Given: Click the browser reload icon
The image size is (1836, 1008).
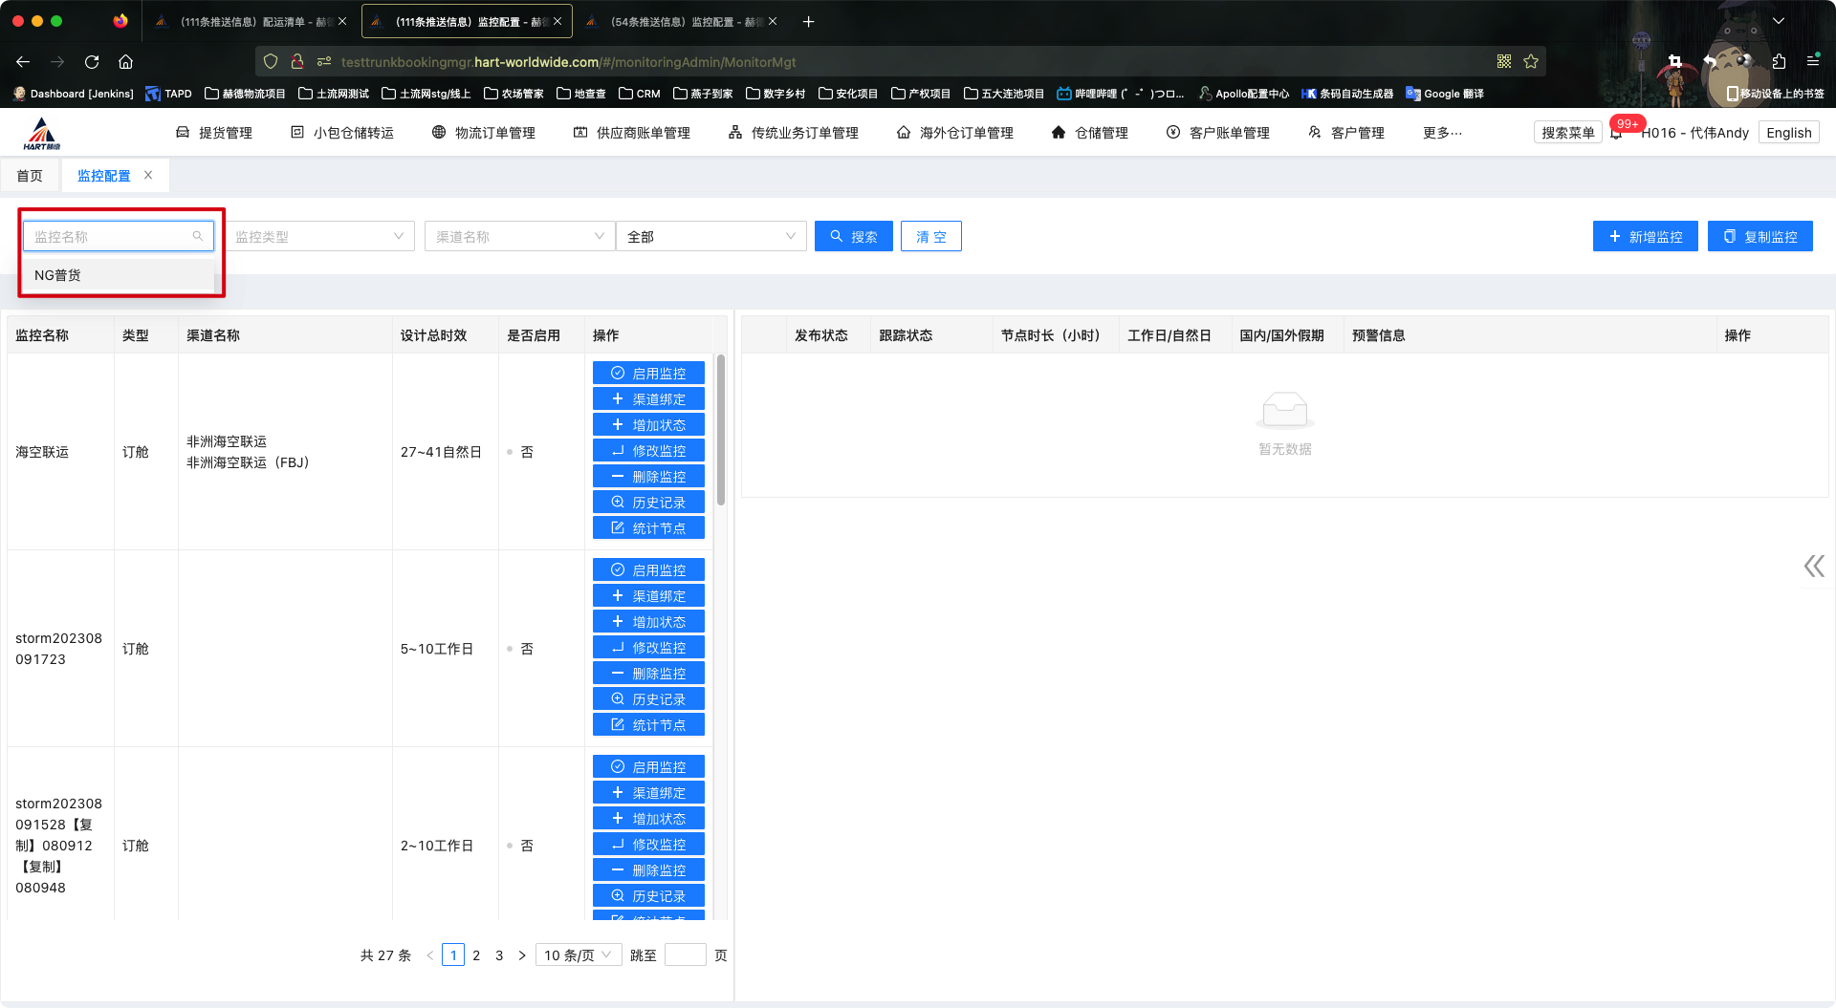Looking at the screenshot, I should coord(92,62).
